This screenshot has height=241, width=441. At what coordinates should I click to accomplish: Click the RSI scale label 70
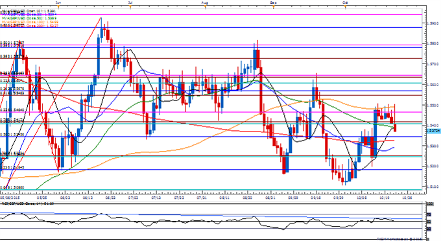point(429,214)
